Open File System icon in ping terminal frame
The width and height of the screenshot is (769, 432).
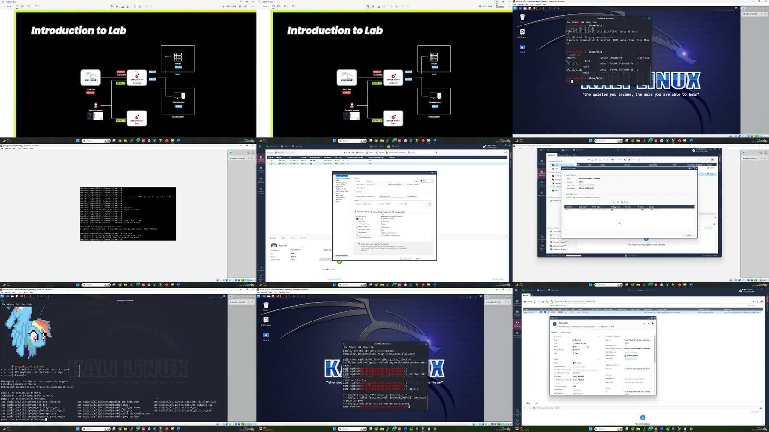pyautogui.click(x=522, y=32)
